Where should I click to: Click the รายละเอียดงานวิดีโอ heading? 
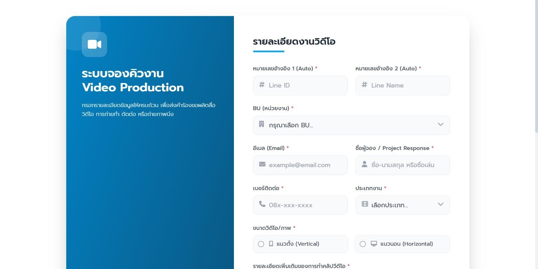tap(294, 42)
